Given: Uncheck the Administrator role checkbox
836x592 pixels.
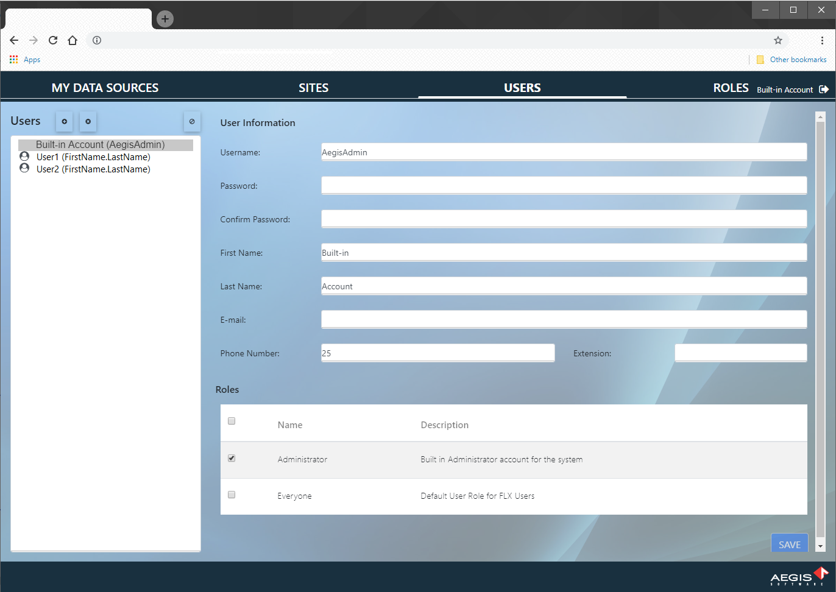Looking at the screenshot, I should click(231, 457).
